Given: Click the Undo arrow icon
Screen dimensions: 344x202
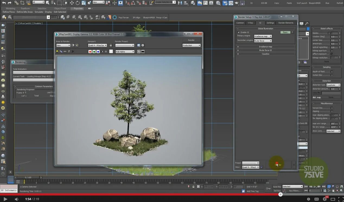Looking at the screenshot, I should [4, 3].
